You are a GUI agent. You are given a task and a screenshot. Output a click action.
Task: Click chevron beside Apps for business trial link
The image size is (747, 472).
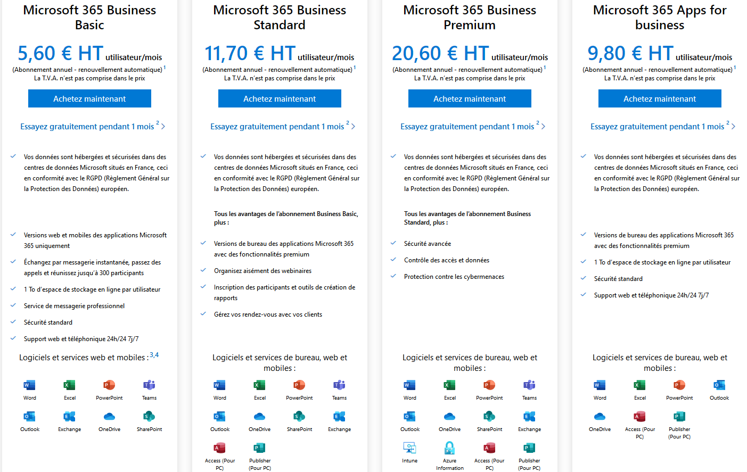[733, 127]
